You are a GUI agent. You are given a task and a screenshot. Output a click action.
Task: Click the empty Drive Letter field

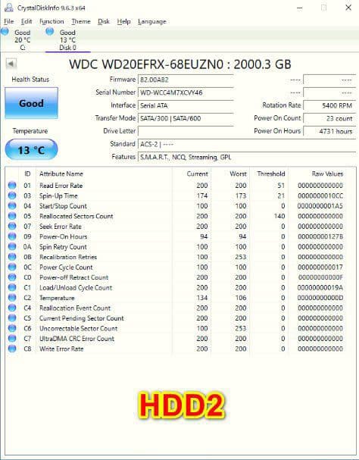pos(186,131)
